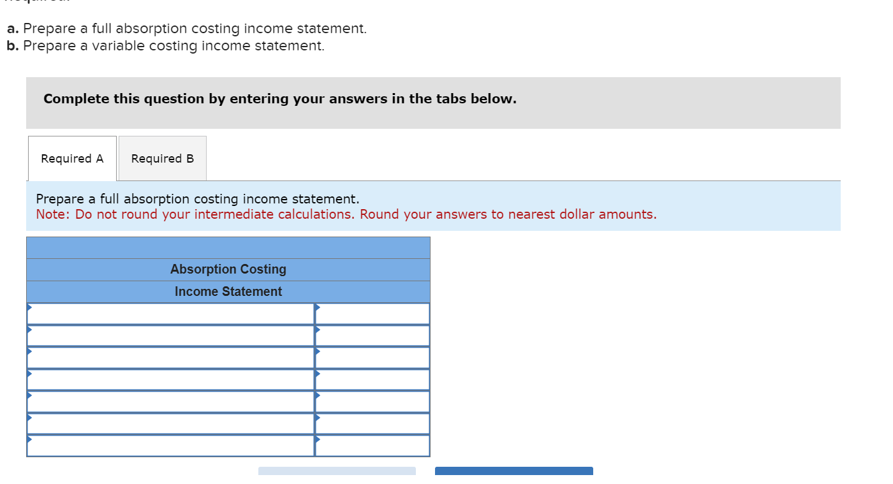Click the first amount input field

(x=376, y=313)
